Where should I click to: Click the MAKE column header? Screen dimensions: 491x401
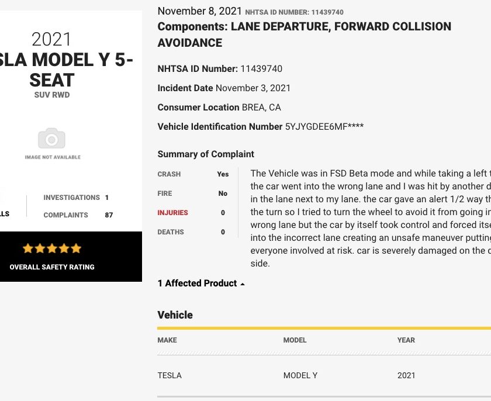click(167, 340)
